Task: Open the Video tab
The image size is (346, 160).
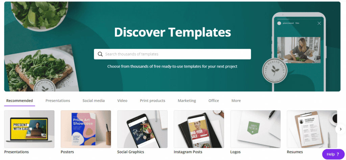Action: (122, 101)
